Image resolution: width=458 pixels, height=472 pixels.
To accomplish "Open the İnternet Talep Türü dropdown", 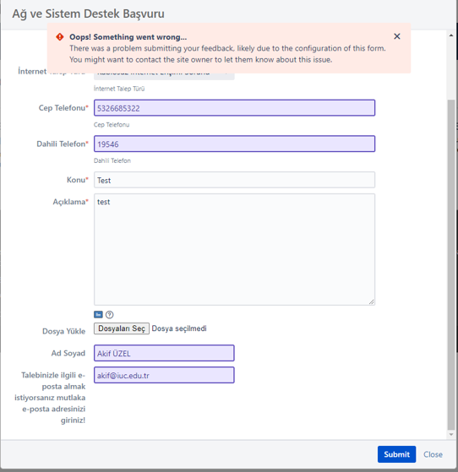I will pyautogui.click(x=164, y=77).
